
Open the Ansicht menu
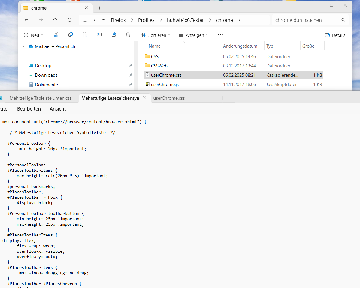[x=58, y=109]
